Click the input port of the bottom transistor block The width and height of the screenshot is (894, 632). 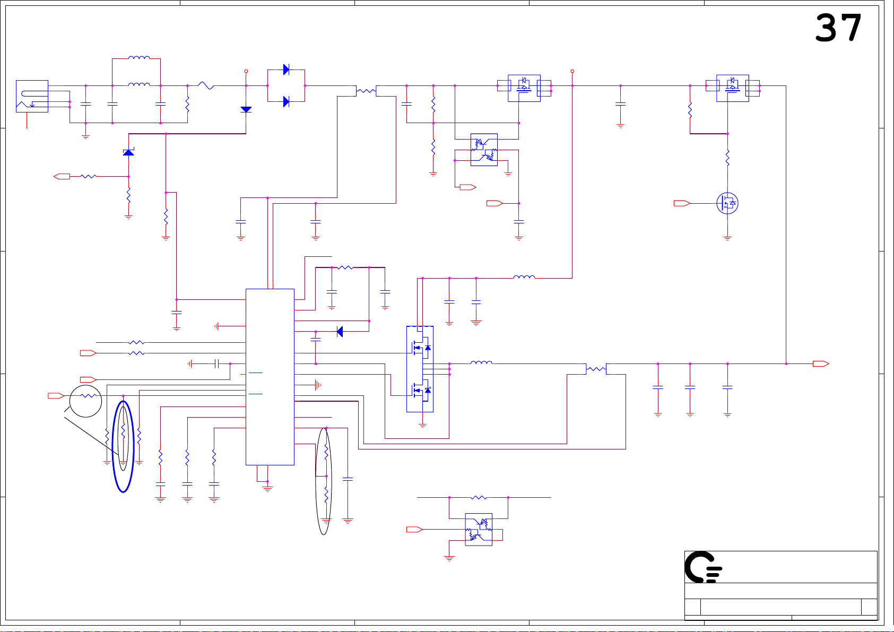[414, 529]
